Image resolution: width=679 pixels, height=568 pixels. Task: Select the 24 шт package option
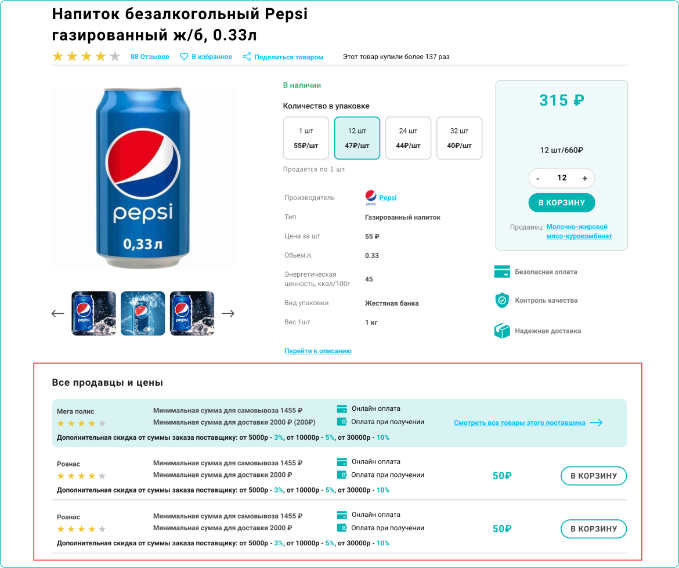point(408,138)
